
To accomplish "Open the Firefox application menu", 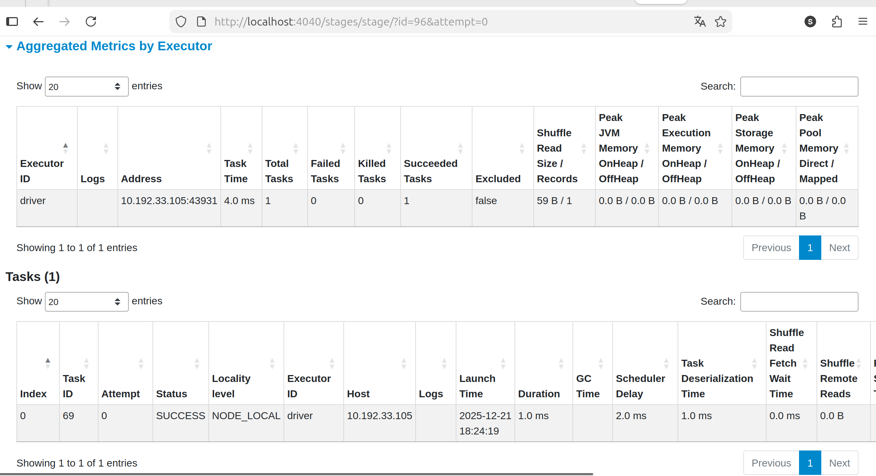I will tap(863, 22).
